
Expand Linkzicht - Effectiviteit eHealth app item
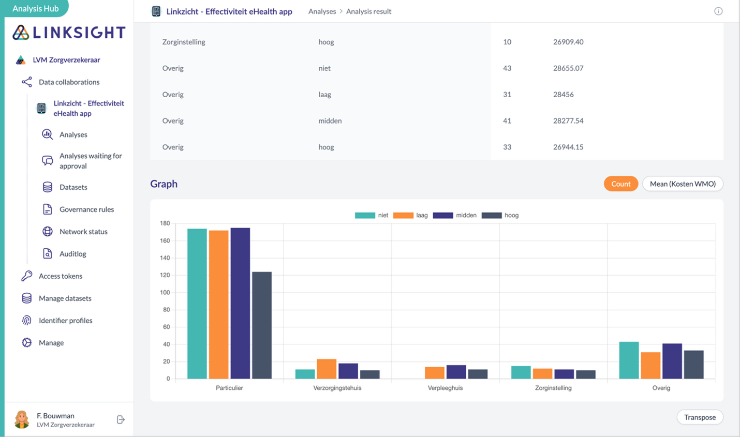[x=88, y=108]
